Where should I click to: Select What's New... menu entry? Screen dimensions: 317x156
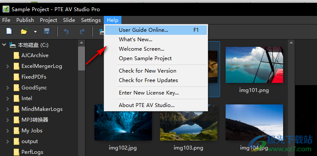pyautogui.click(x=156, y=39)
